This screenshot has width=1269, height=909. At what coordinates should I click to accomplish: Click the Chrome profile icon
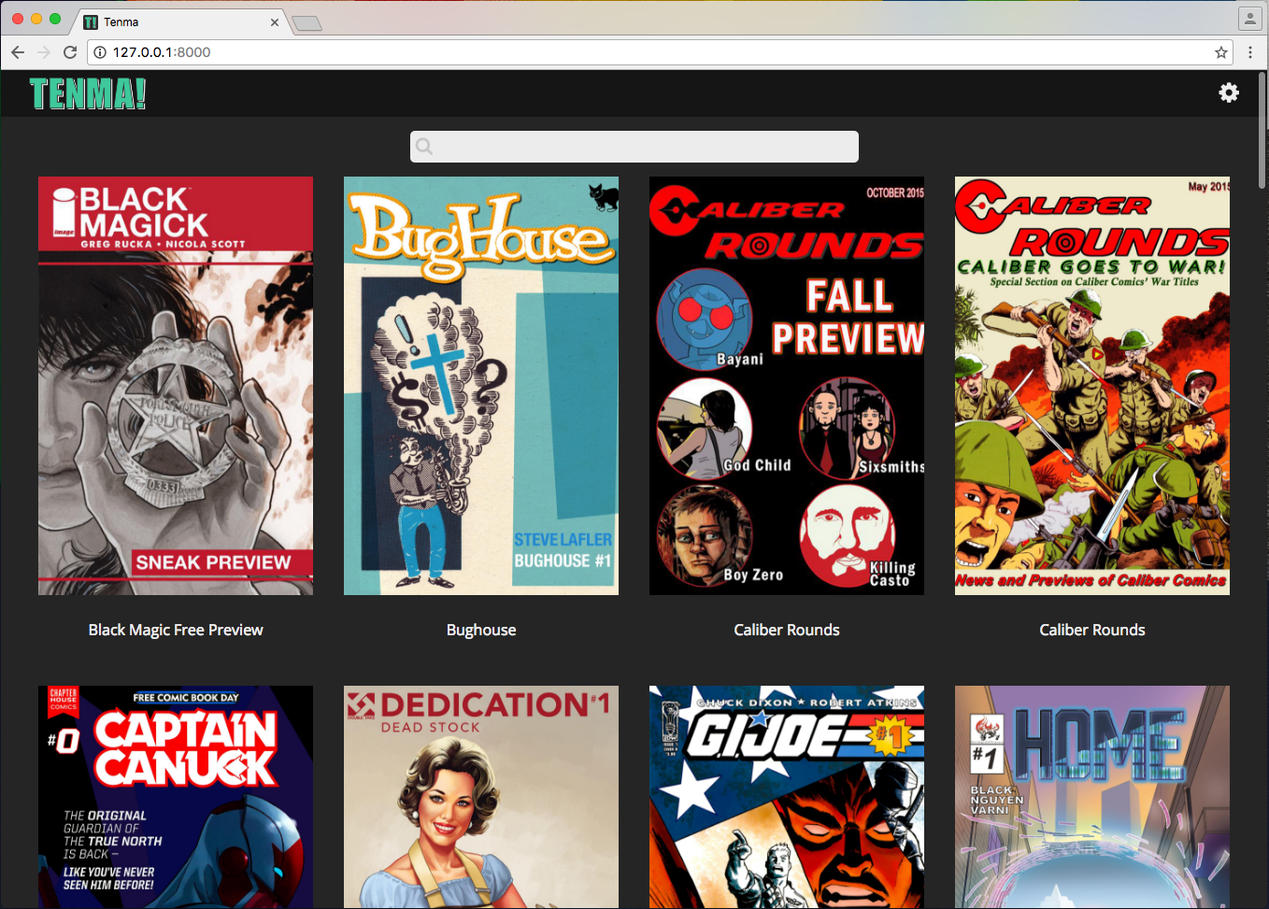1249,19
